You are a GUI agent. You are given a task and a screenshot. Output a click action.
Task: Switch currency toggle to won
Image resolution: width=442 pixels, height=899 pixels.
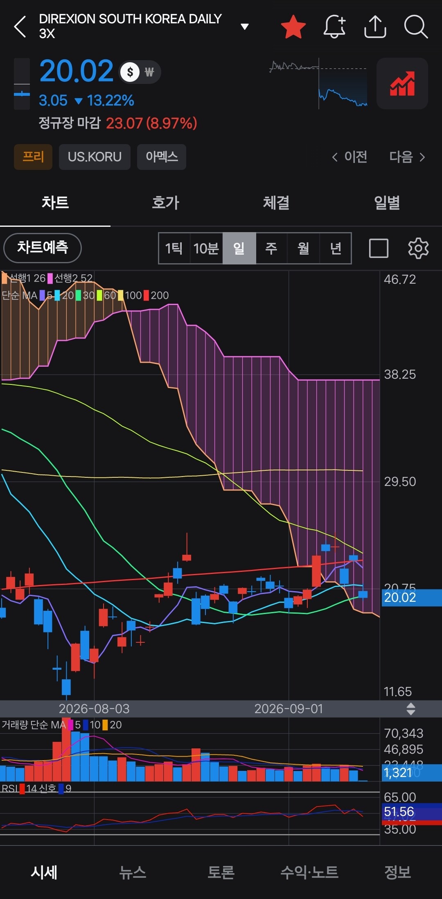click(149, 72)
